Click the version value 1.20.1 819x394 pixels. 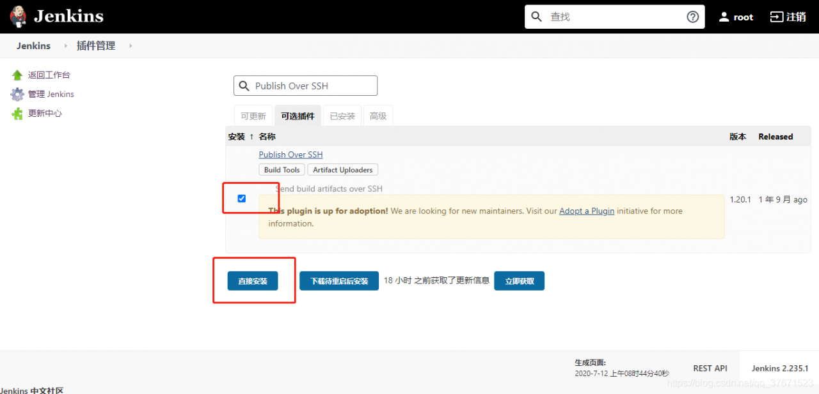[x=740, y=199]
